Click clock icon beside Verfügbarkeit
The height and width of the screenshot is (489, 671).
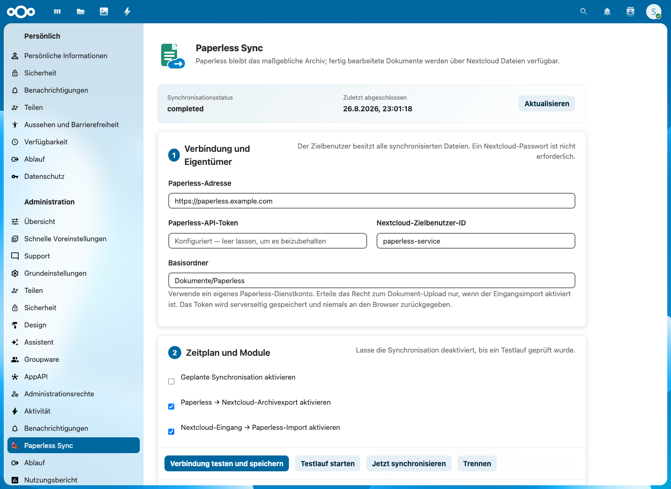[x=15, y=142]
